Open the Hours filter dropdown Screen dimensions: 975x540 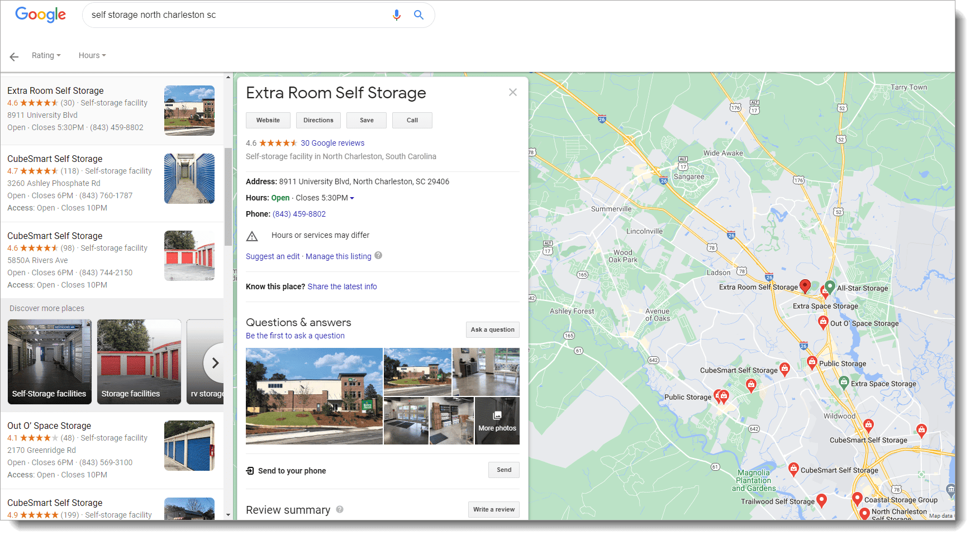(x=92, y=55)
